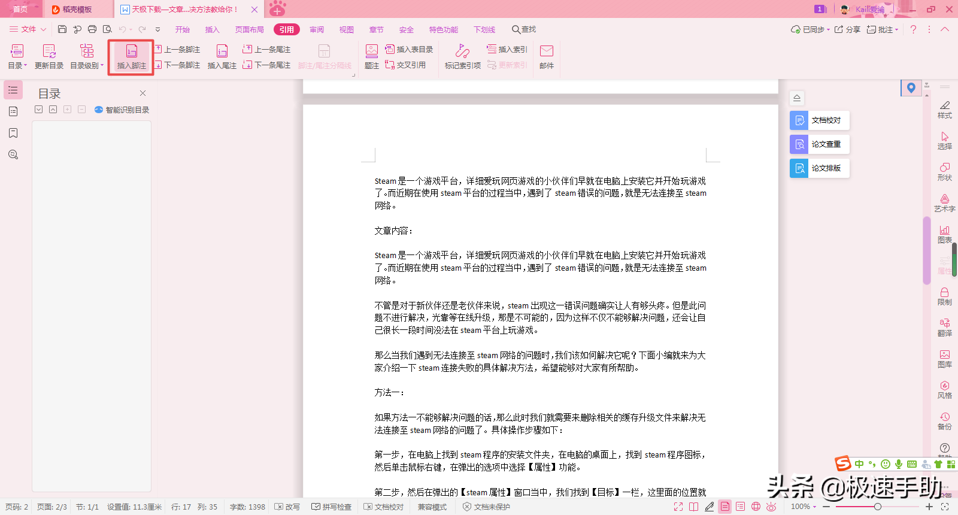
Task: Open the 稻壳模板 tab
Action: tap(77, 9)
